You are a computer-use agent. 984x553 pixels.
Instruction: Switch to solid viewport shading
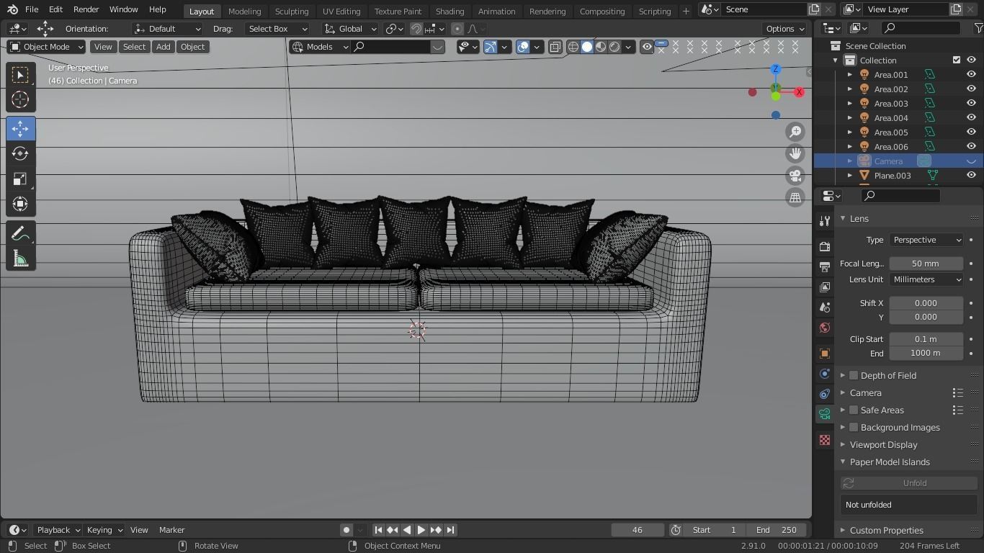[x=587, y=47]
